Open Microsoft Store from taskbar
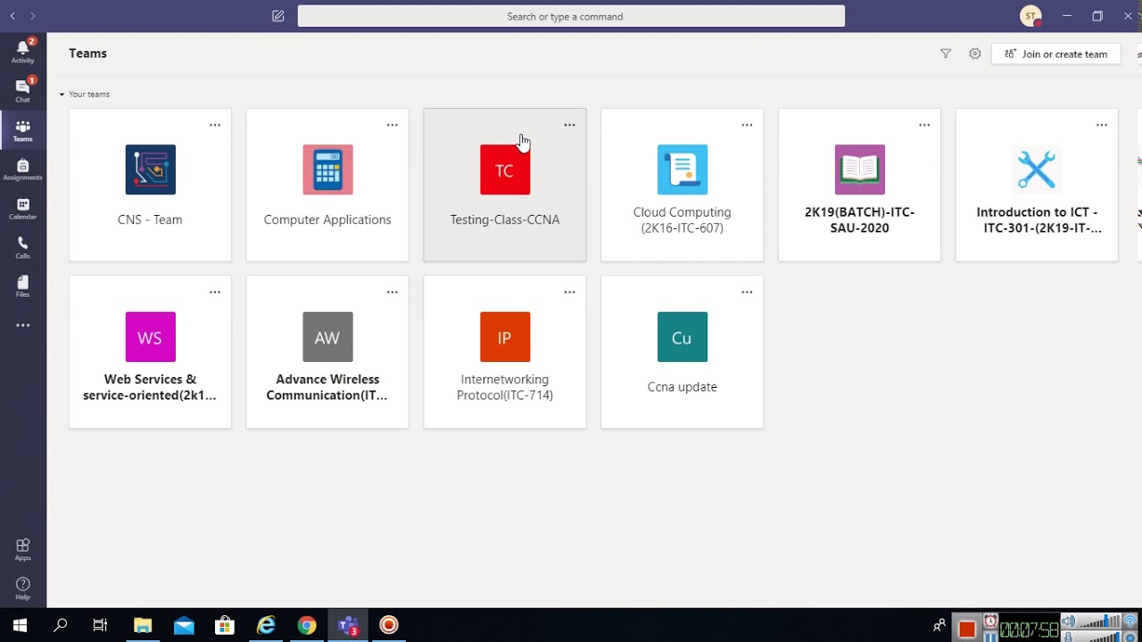This screenshot has height=642, width=1142. [225, 625]
